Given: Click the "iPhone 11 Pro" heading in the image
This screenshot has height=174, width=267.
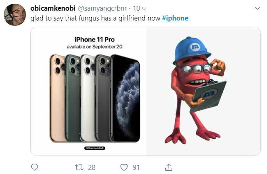Looking at the screenshot, I should [x=94, y=40].
